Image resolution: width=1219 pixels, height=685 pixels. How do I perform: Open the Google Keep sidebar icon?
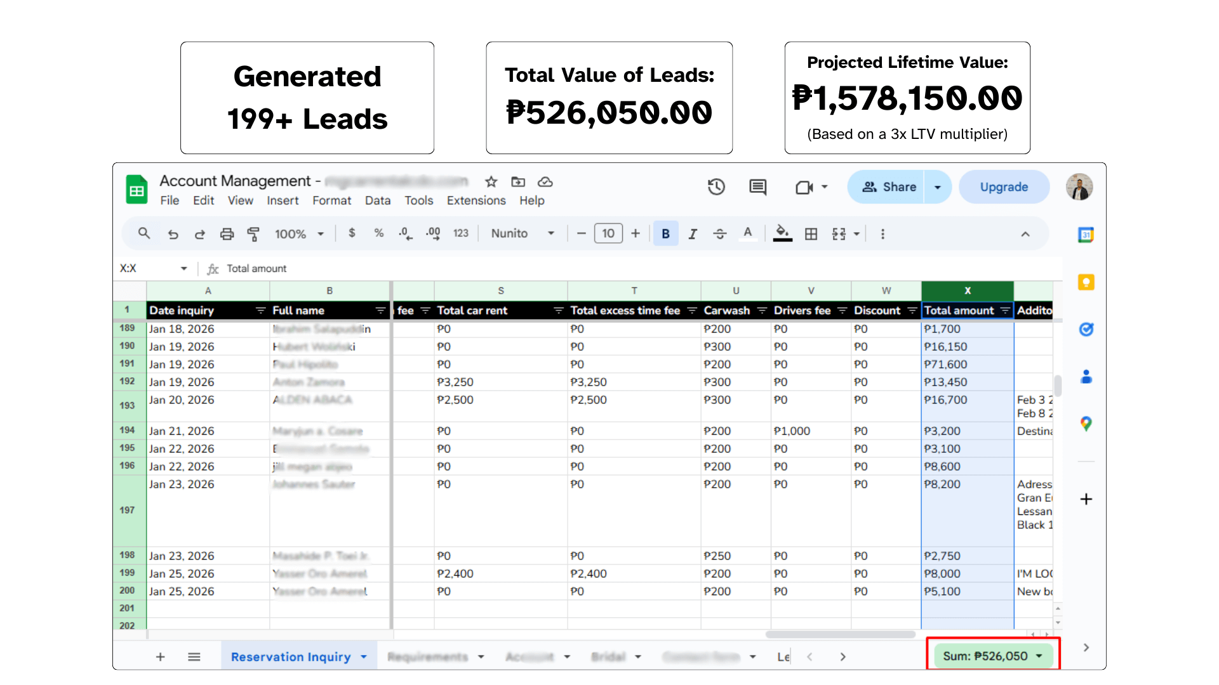[x=1086, y=282]
